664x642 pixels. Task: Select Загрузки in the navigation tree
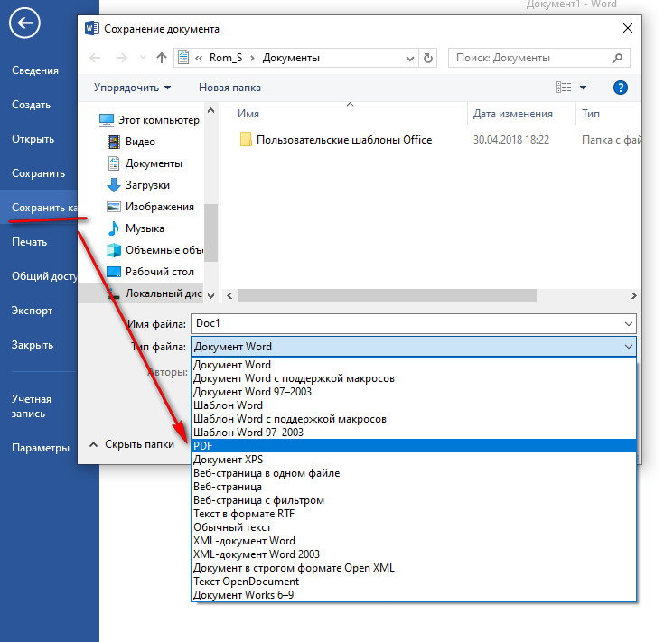(147, 185)
